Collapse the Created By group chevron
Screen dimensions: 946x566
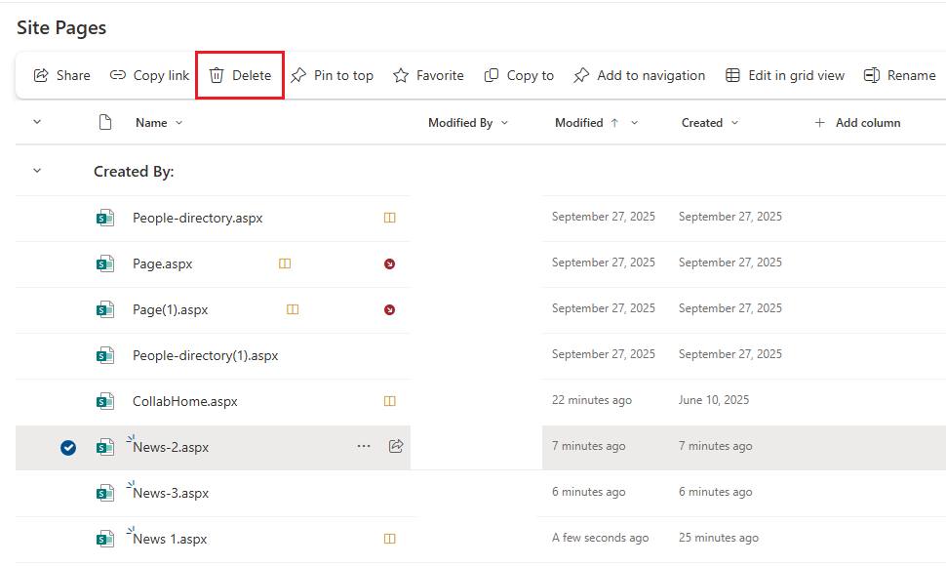pos(37,171)
